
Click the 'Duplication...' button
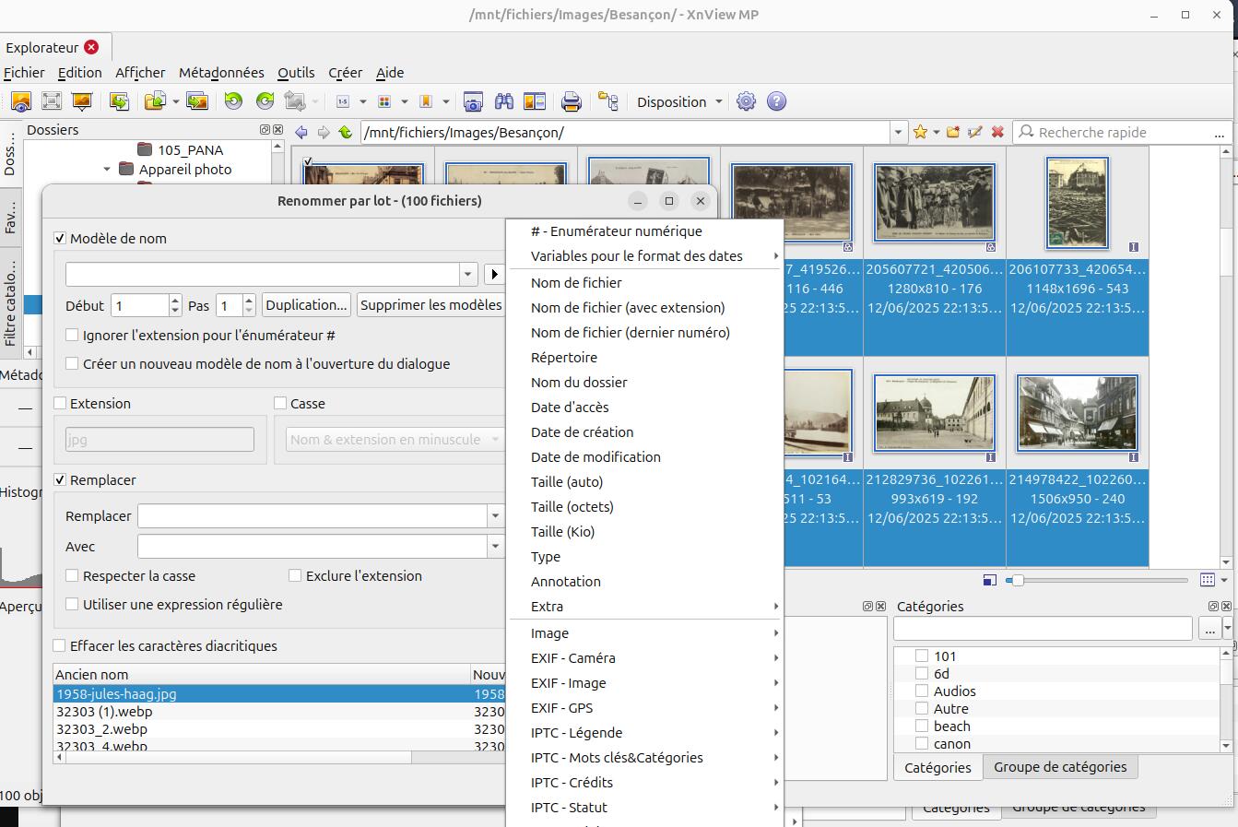[306, 305]
